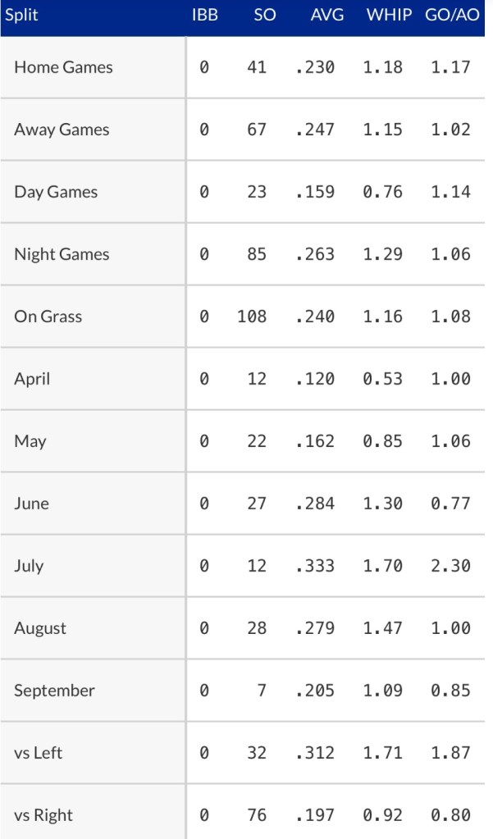The width and height of the screenshot is (493, 839).
Task: Click the April row label
Action: click(32, 379)
